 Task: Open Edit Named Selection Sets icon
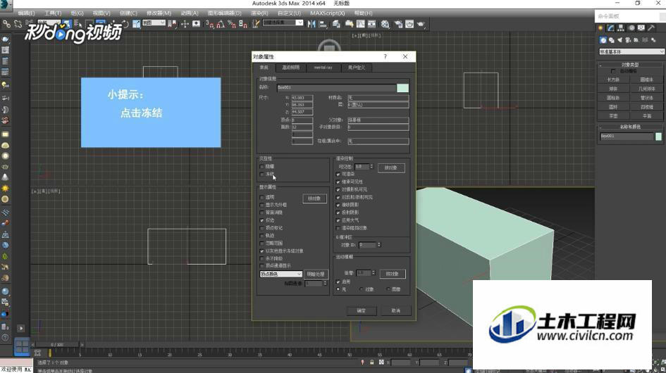(x=256, y=24)
